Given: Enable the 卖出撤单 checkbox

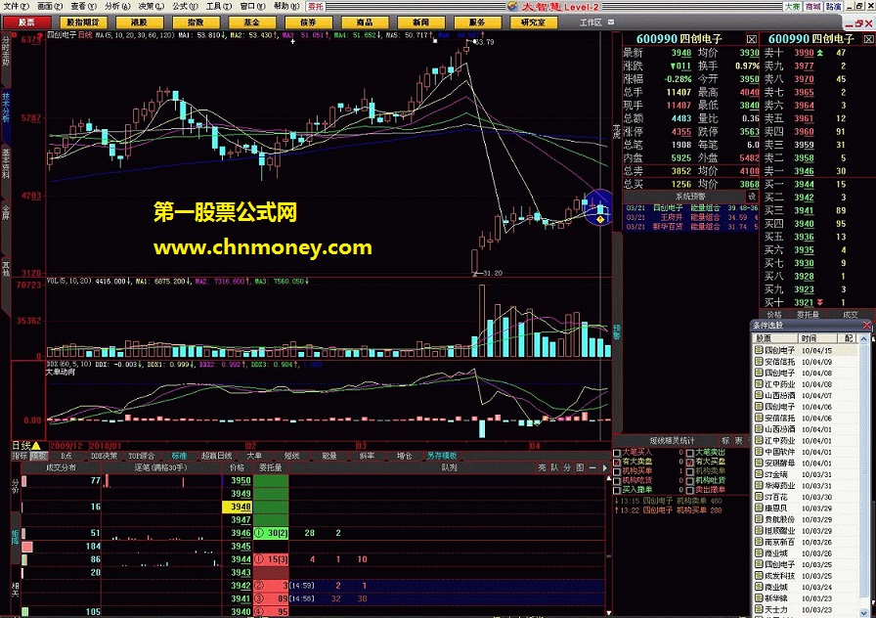Looking at the screenshot, I should (690, 490).
